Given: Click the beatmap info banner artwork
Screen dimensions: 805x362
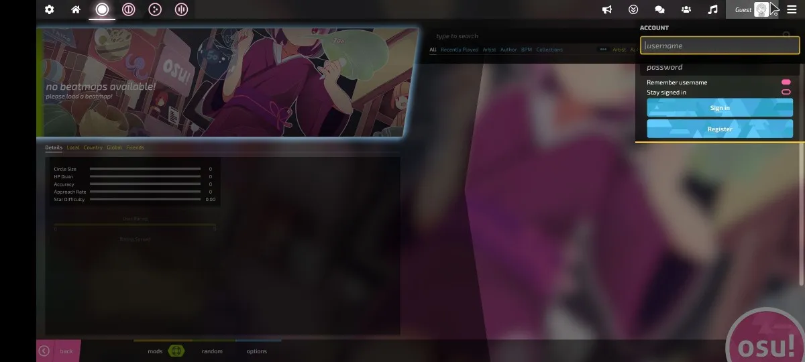Looking at the screenshot, I should pos(228,82).
